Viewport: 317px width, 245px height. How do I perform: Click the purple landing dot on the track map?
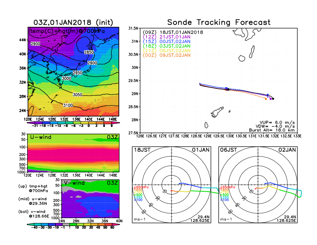tap(271, 99)
